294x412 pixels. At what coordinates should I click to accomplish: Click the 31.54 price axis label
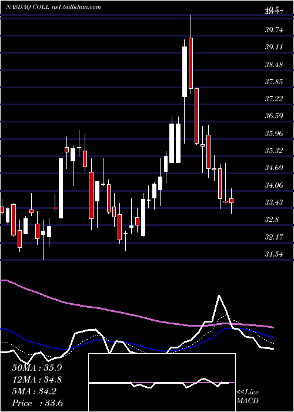coord(274,254)
